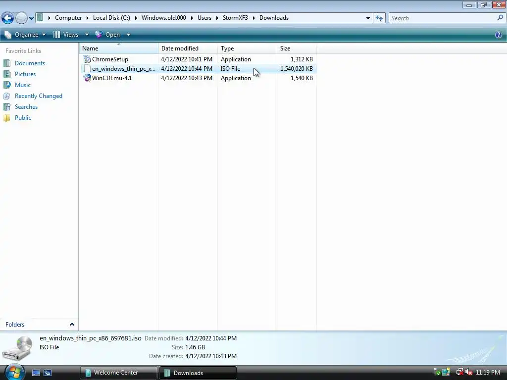The image size is (507, 380).
Task: Click the greyed Forward arrow button
Action: [x=21, y=18]
